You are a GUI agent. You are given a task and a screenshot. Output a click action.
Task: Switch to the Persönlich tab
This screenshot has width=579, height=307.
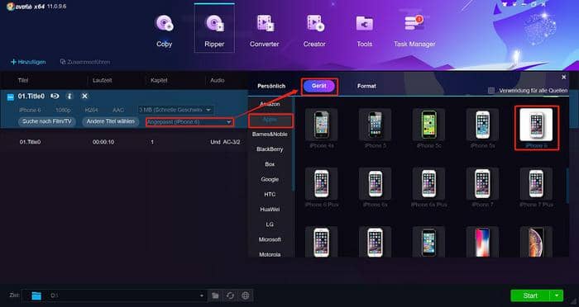point(271,86)
